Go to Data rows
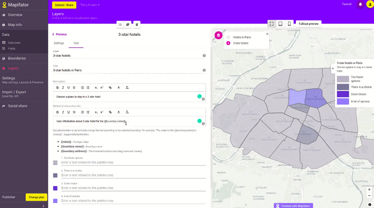Screen dimensions: 374x208 tap(14, 43)
